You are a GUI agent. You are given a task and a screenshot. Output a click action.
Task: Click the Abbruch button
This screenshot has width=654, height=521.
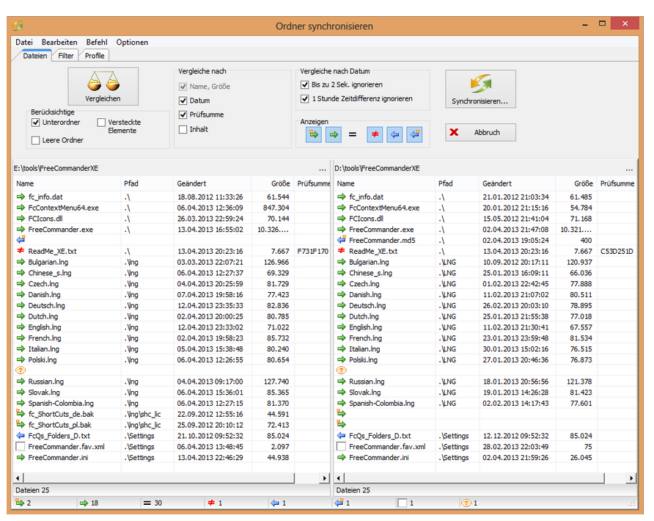(x=480, y=132)
